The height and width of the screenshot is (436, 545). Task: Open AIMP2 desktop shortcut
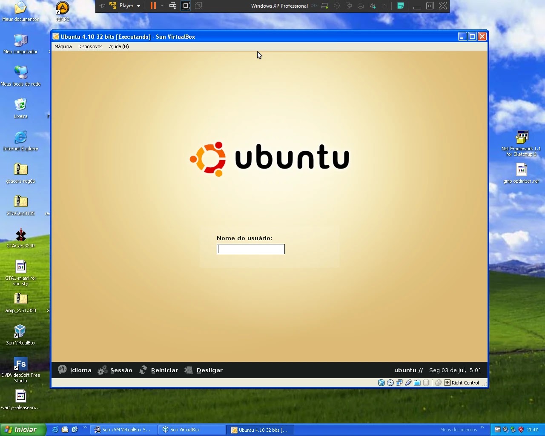tap(62, 11)
